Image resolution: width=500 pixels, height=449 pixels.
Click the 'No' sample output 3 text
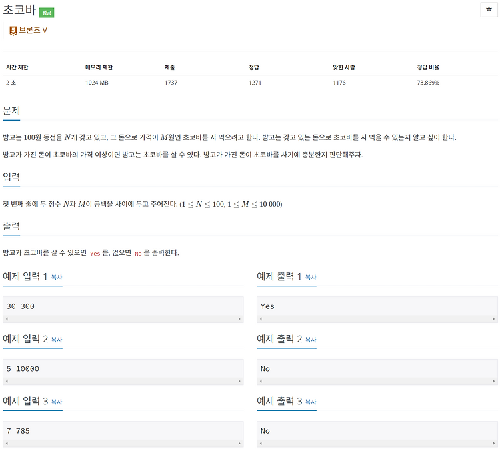(x=265, y=431)
